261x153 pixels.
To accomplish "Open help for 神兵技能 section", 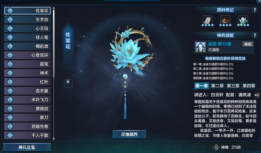I will [255, 35].
